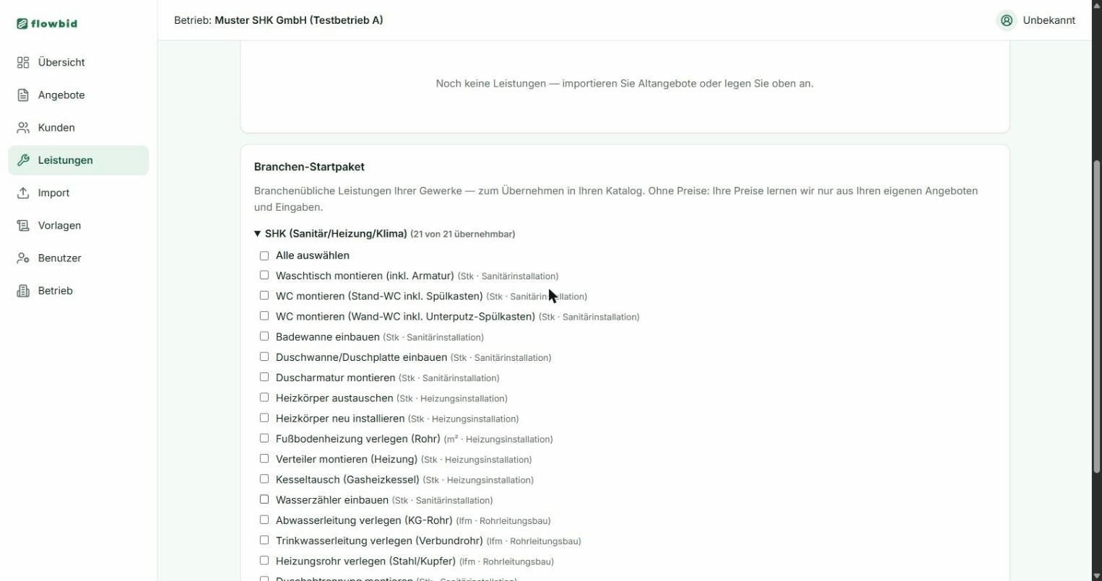The width and height of the screenshot is (1102, 581).
Task: Select Fußbodenheizung verlegen (Rohr) checkbox
Action: coord(264,438)
